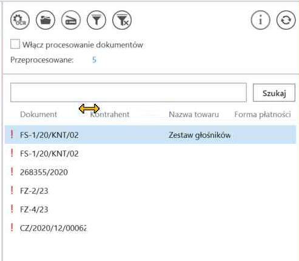Sort by the Kontrahent column header
Viewport: 299px width, 261px height.
point(110,115)
